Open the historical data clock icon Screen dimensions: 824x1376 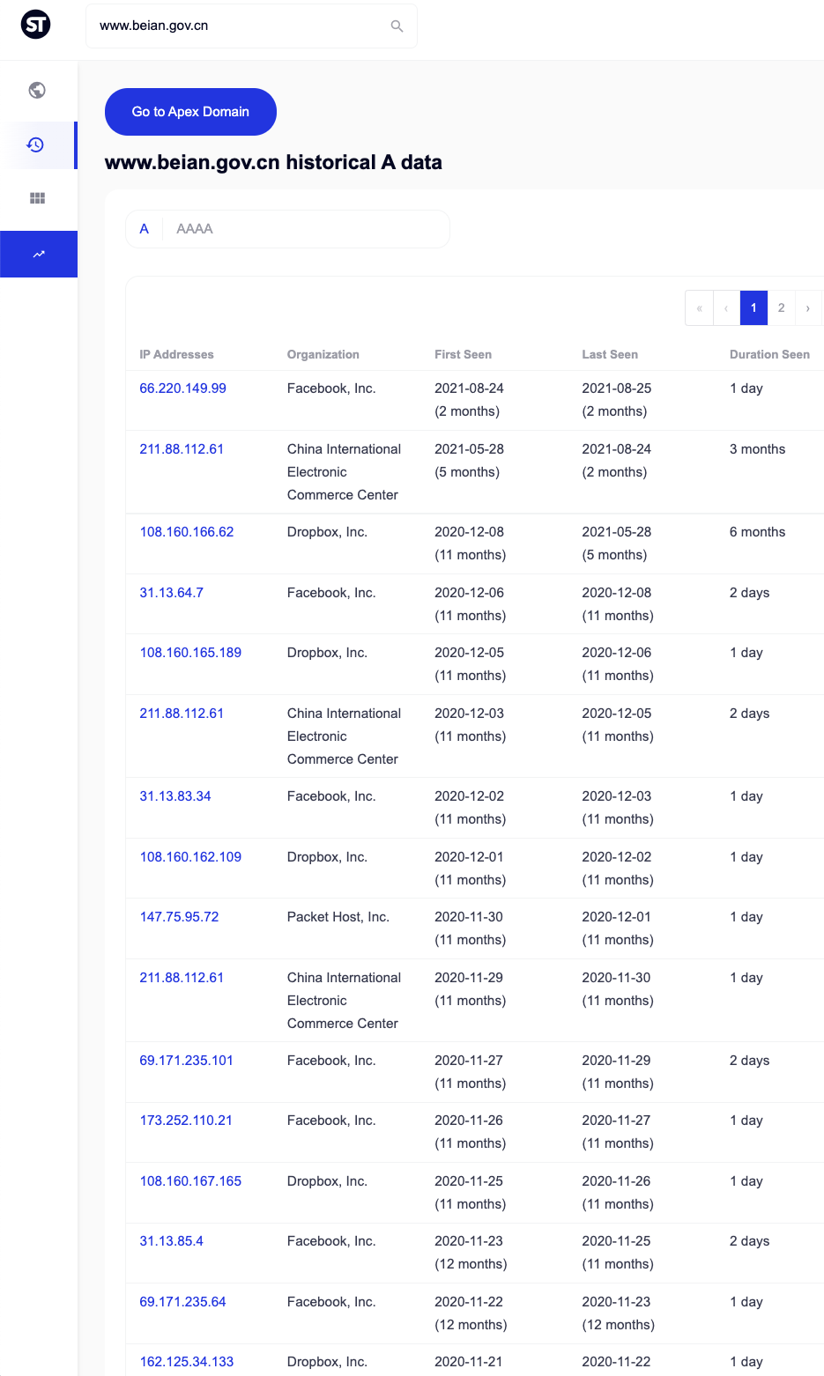(x=36, y=144)
